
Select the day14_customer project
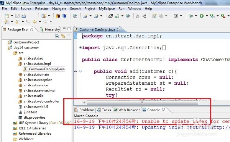[x=23, y=48]
